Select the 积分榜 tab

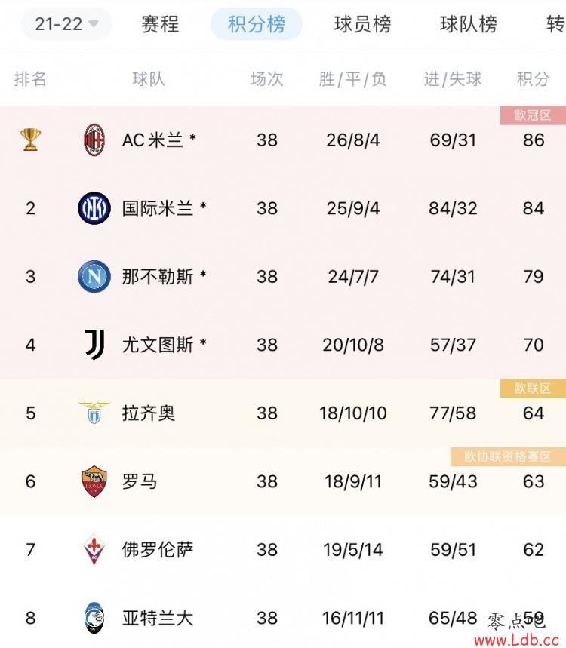[257, 24]
